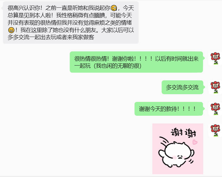Select the green '很热情很热情' message bubble
Viewport: 222px width, 177px height.
tap(136, 62)
